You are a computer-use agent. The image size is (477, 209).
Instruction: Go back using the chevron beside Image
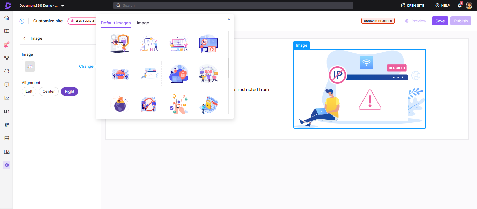pyautogui.click(x=24, y=38)
